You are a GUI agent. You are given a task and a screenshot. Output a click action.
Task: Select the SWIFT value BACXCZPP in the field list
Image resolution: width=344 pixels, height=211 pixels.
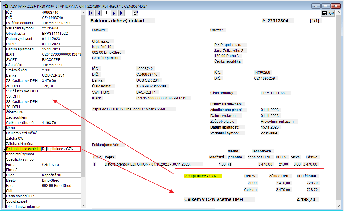[61, 60]
